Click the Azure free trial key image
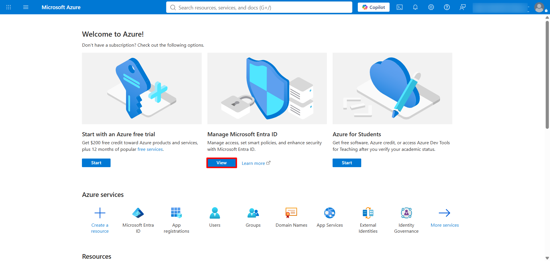 click(x=142, y=88)
